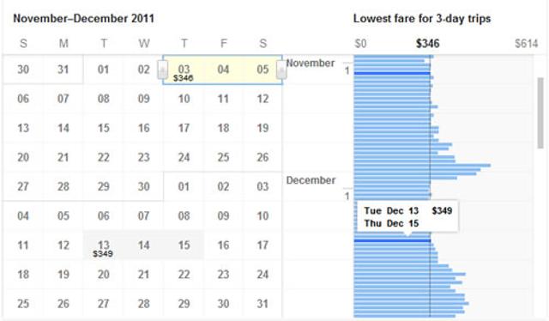Choose December 20 in the calendar
Screen dimensions: 549x321
(x=103, y=275)
